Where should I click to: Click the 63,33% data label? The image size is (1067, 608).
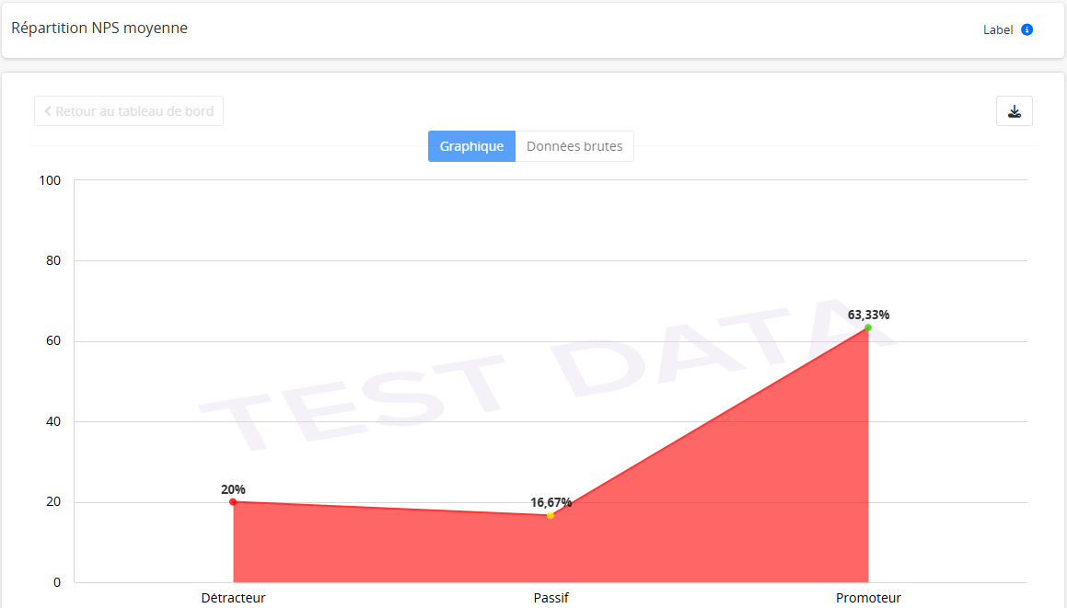point(868,315)
